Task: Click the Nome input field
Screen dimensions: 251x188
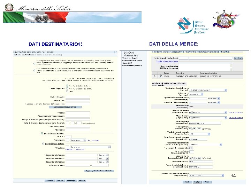Action: pyautogui.click(x=78, y=113)
